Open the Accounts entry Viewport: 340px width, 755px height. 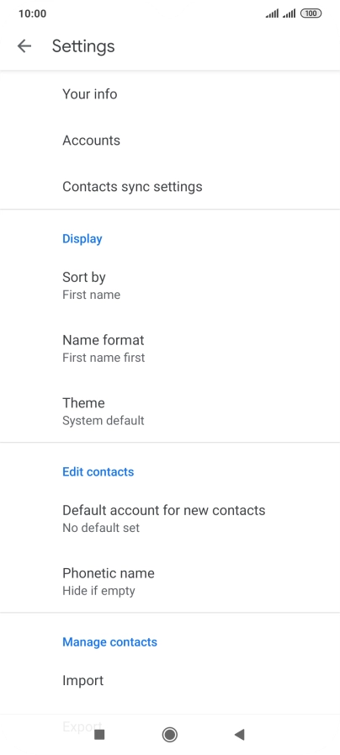coord(170,140)
